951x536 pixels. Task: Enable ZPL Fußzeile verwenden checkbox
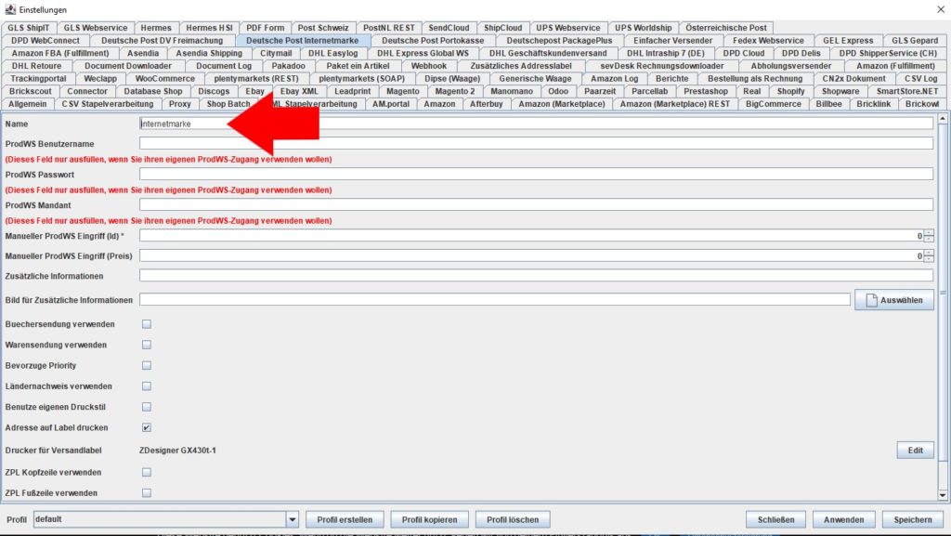click(147, 493)
